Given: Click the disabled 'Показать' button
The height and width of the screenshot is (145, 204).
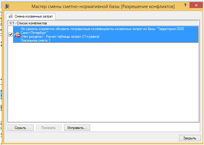Looking at the screenshot, I should pos(49,128).
